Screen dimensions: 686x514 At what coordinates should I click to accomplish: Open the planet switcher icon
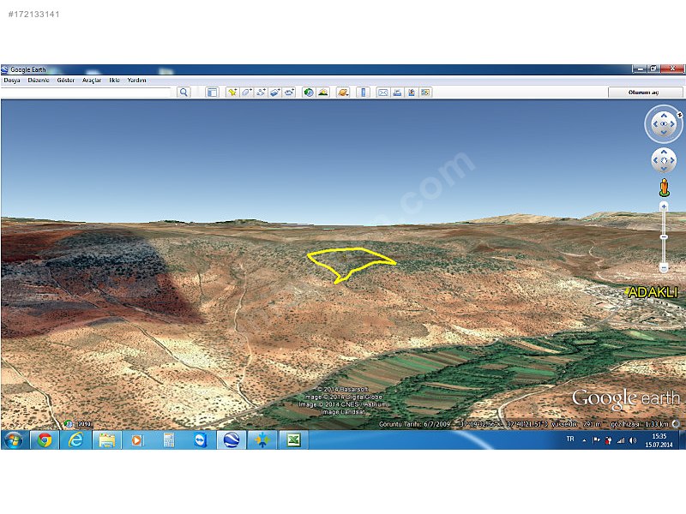point(343,93)
